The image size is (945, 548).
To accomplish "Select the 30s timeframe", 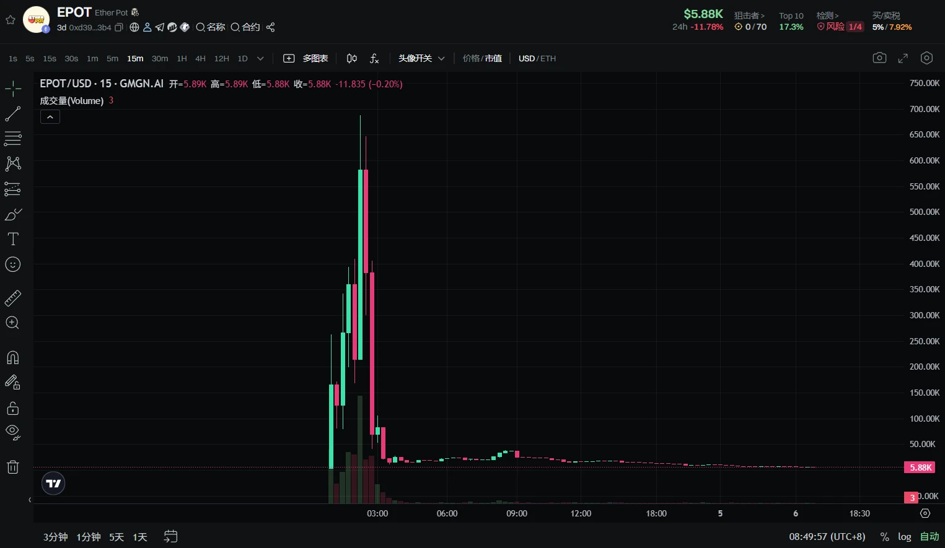I will point(71,59).
